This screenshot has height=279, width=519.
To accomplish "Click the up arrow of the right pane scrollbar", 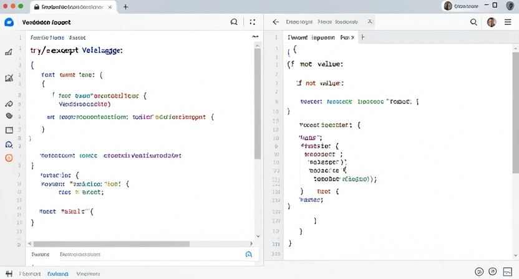I will tap(515, 48).
